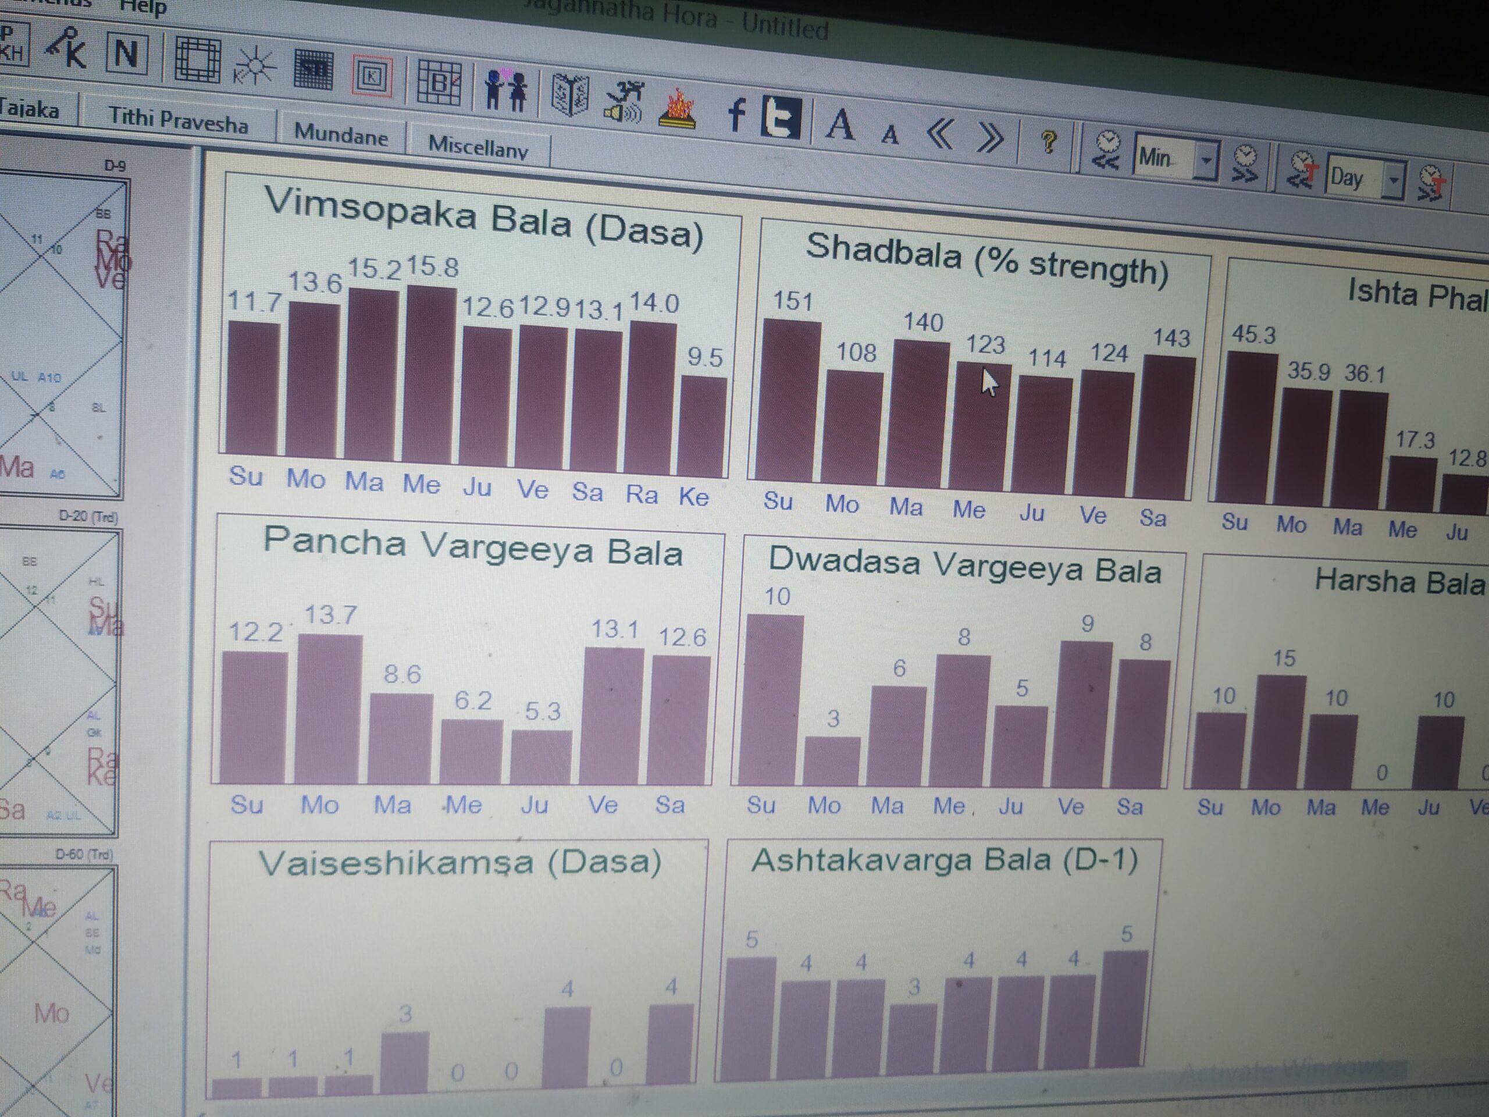Click the yellow question mark help icon

click(1048, 143)
